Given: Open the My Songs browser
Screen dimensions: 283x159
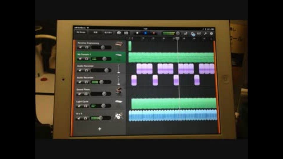Looking at the screenshot, I should [x=81, y=32].
